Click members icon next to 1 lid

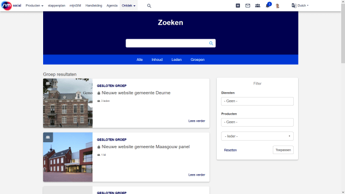click(x=99, y=155)
